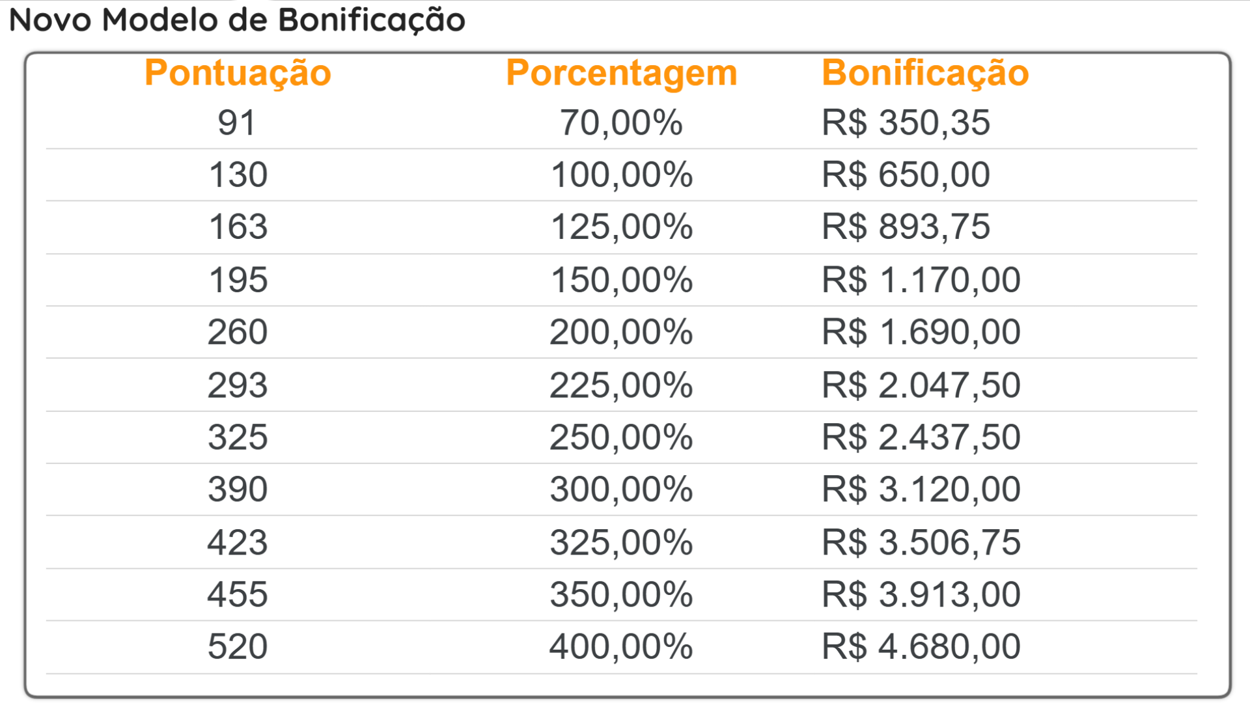Click the R$ 1.170,00 bonus value
This screenshot has width=1250, height=703.
921,280
